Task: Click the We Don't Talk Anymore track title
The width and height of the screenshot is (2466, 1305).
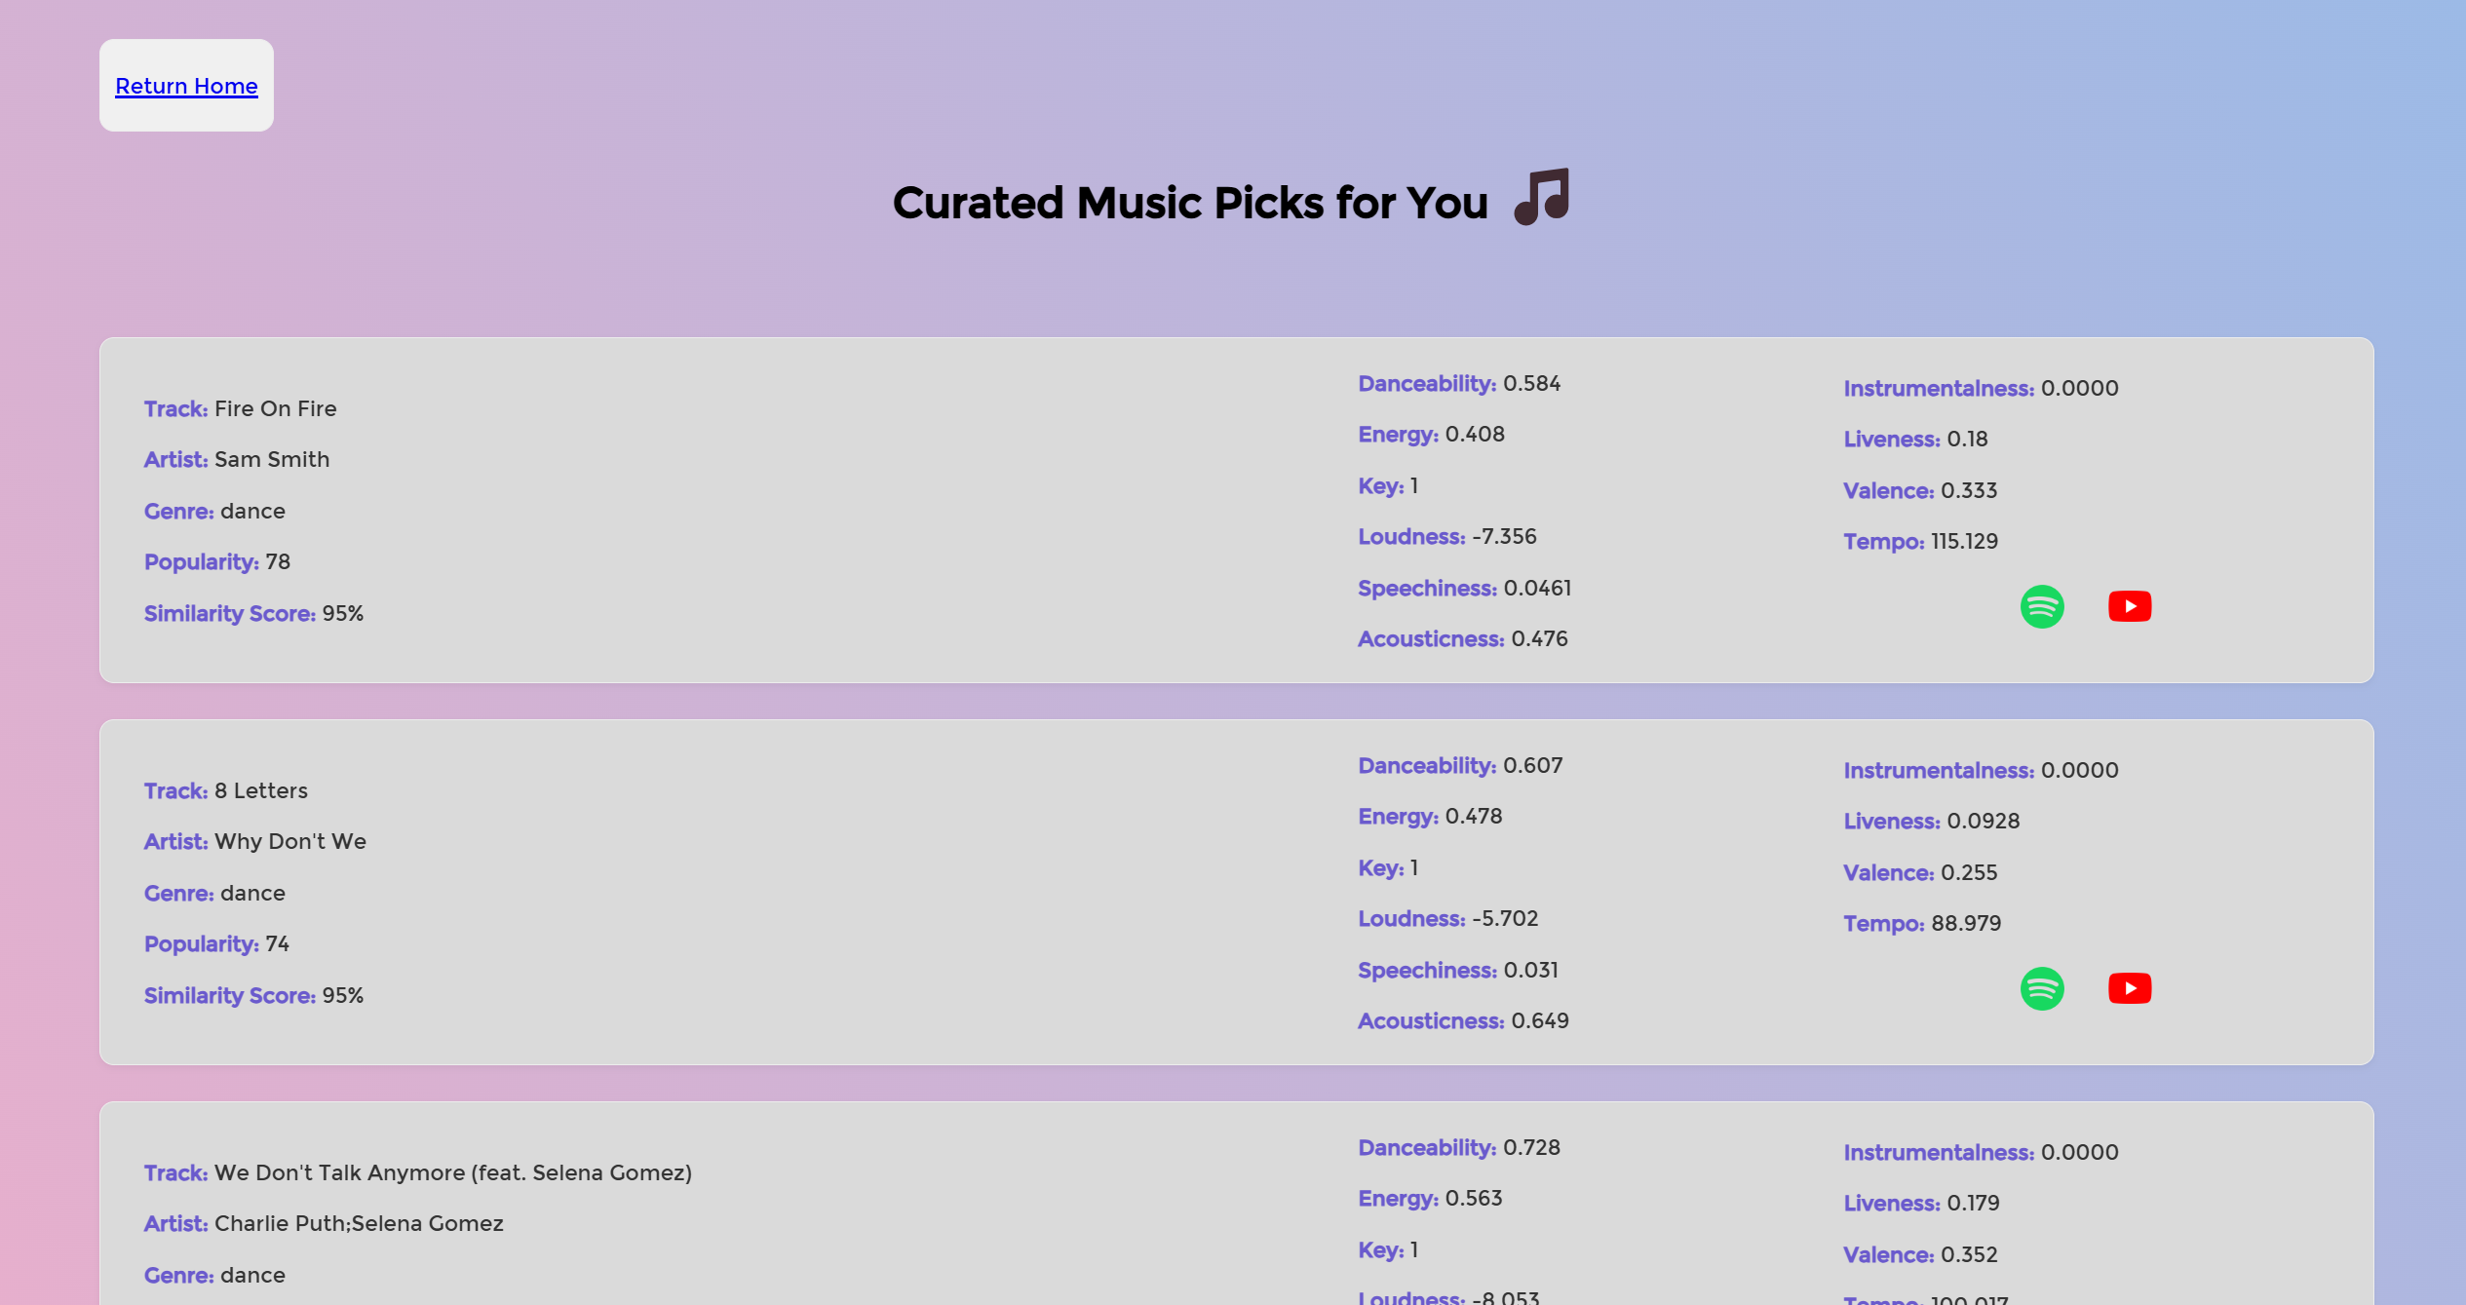Action: [x=453, y=1172]
